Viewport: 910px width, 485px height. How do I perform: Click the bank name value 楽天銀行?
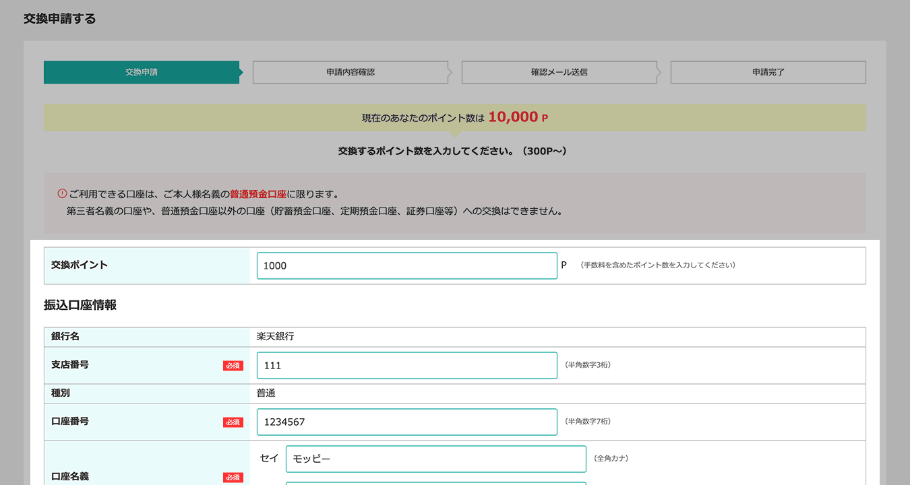276,337
